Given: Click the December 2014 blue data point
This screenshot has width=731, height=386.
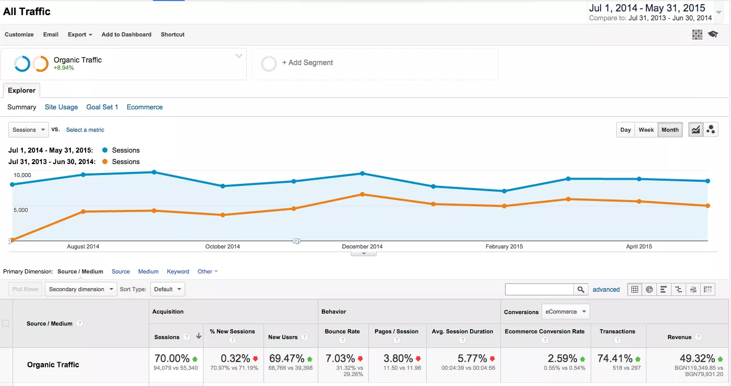Looking at the screenshot, I should tap(362, 173).
